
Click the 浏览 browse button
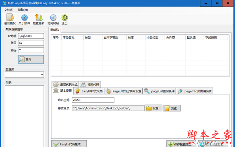coord(172,108)
